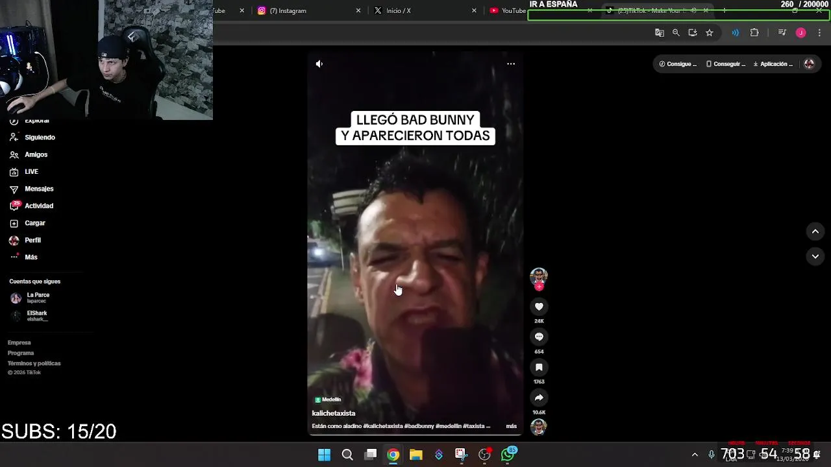The width and height of the screenshot is (831, 467).
Task: Open Task View on taskbar
Action: [x=371, y=455]
